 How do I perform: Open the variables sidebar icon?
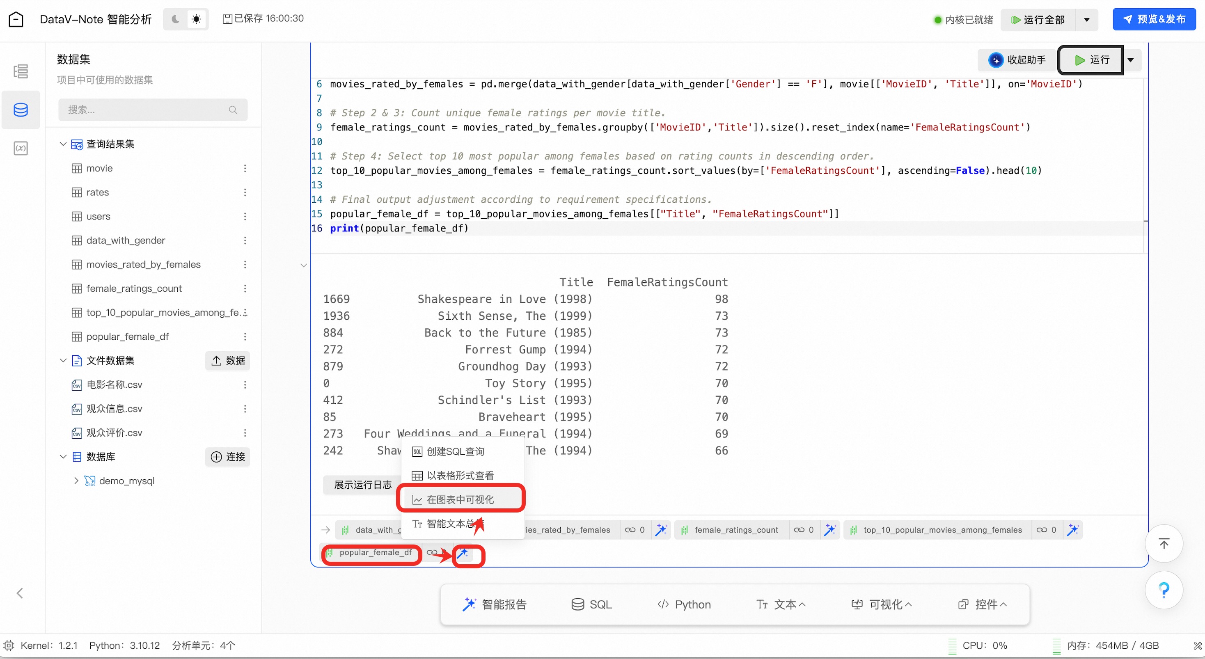[x=21, y=148]
